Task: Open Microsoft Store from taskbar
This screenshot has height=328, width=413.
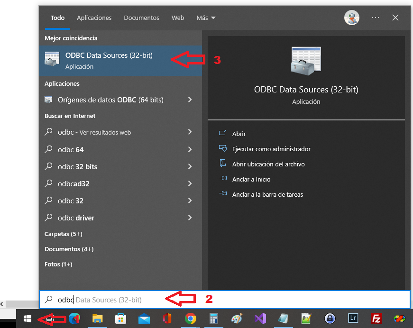Action: pyautogui.click(x=120, y=319)
